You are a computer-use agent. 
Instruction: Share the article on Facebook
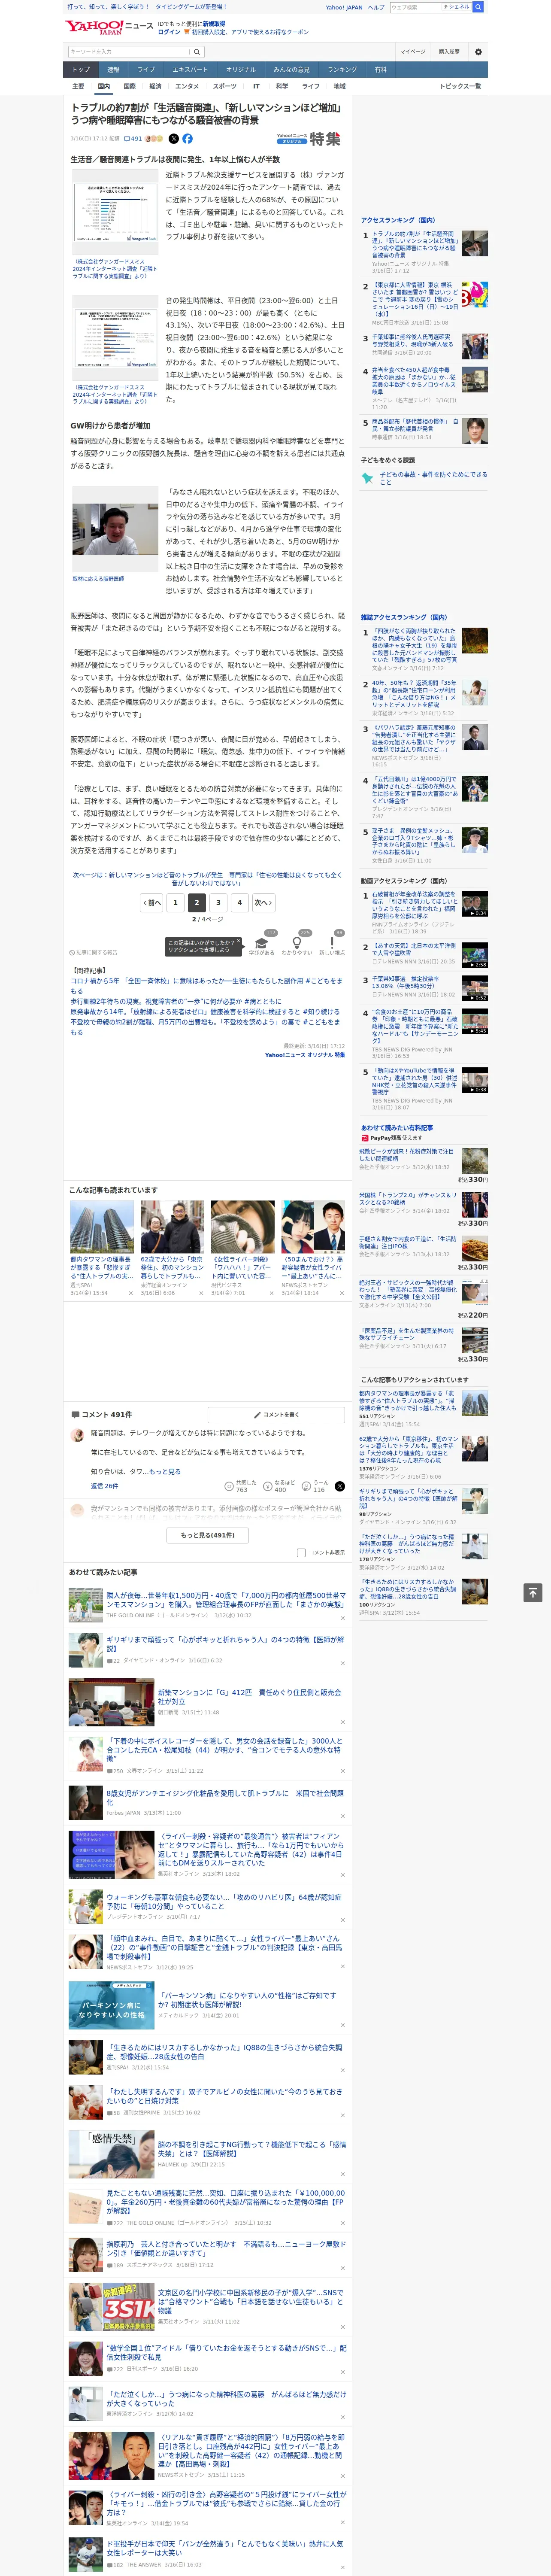pos(187,139)
